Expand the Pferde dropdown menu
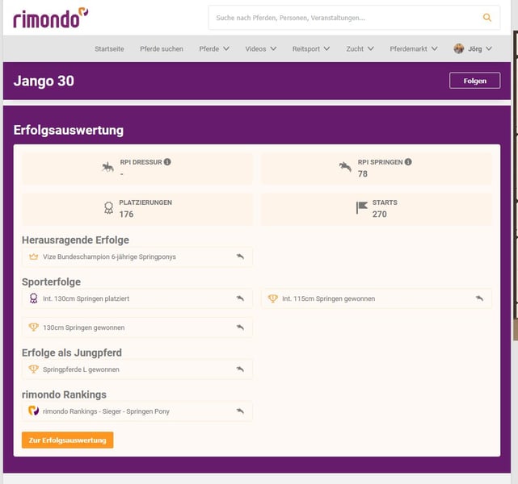 [x=214, y=49]
